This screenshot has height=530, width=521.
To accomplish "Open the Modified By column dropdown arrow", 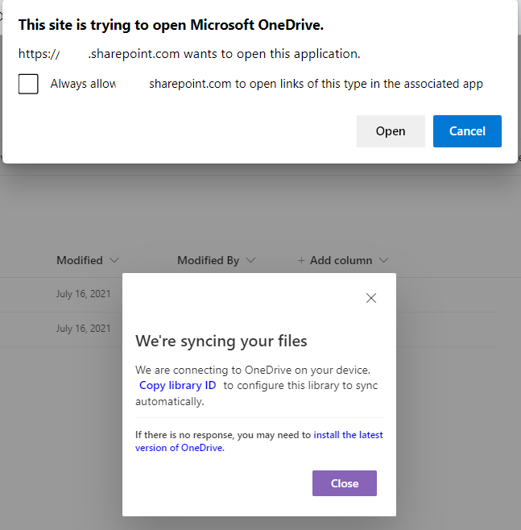I will click(x=251, y=260).
